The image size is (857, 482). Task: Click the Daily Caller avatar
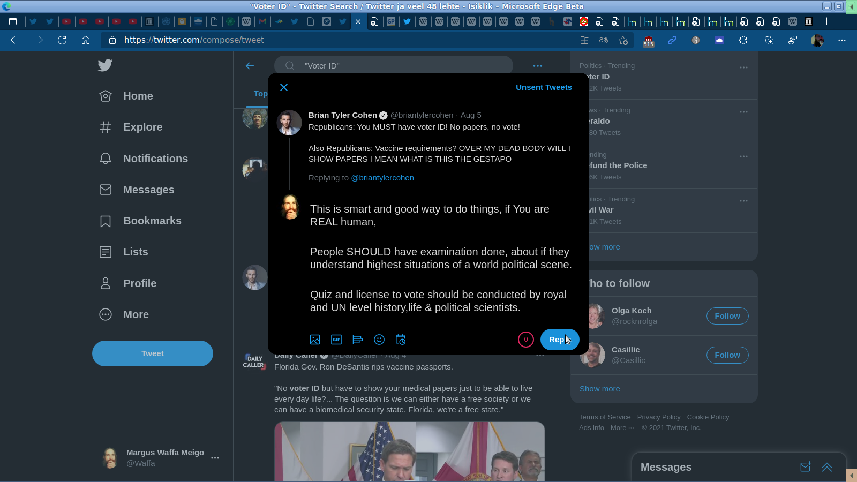coord(255,361)
